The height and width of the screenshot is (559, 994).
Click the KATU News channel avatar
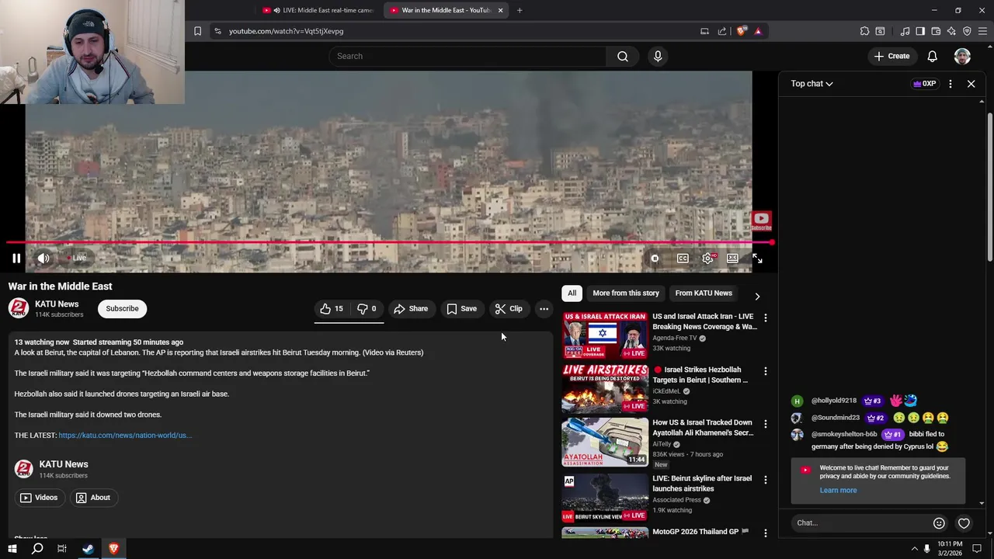(x=19, y=308)
